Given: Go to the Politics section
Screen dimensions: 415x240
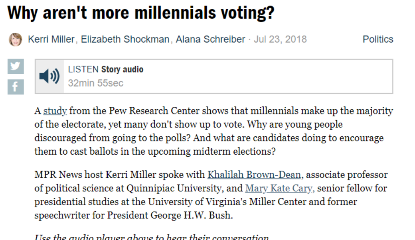Looking at the screenshot, I should click(x=377, y=39).
